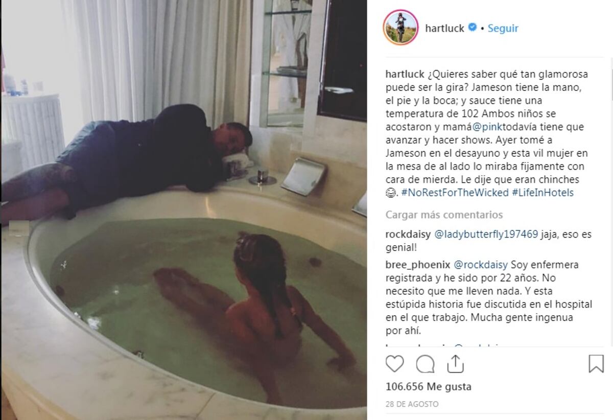Viewport: 613px width, 420px height.
Task: Open the @rockdaisy mention in bree_phoenix's comment
Action: [x=480, y=265]
